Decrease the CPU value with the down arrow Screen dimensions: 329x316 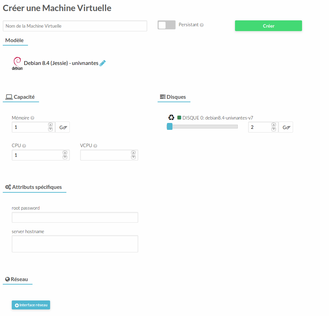tap(65, 157)
